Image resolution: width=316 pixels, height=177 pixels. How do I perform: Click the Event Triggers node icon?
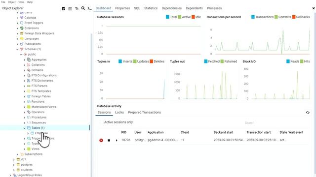[x=22, y=23]
